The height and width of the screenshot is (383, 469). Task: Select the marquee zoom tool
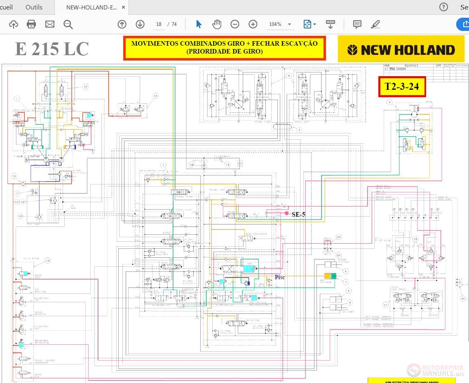tap(68, 24)
